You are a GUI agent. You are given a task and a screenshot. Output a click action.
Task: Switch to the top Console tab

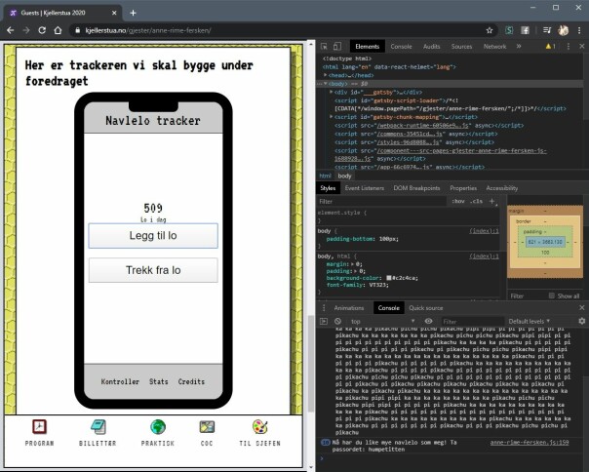401,46
